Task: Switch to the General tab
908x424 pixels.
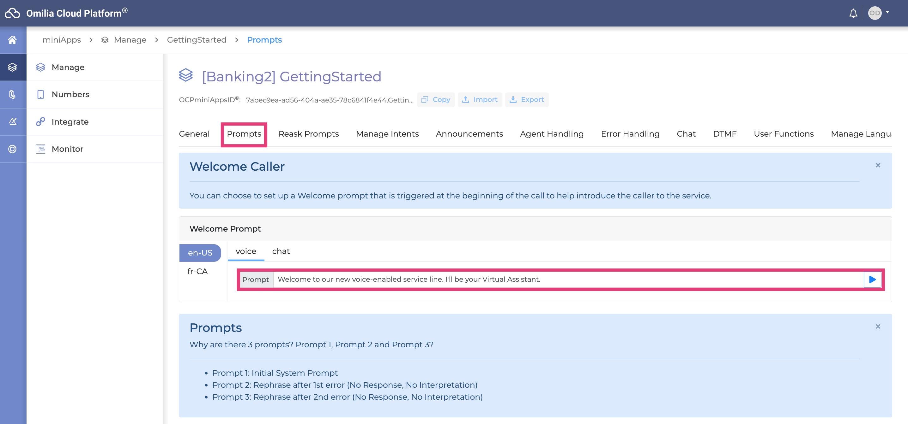Action: [194, 134]
